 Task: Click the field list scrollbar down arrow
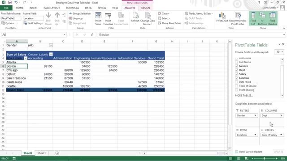(282, 96)
